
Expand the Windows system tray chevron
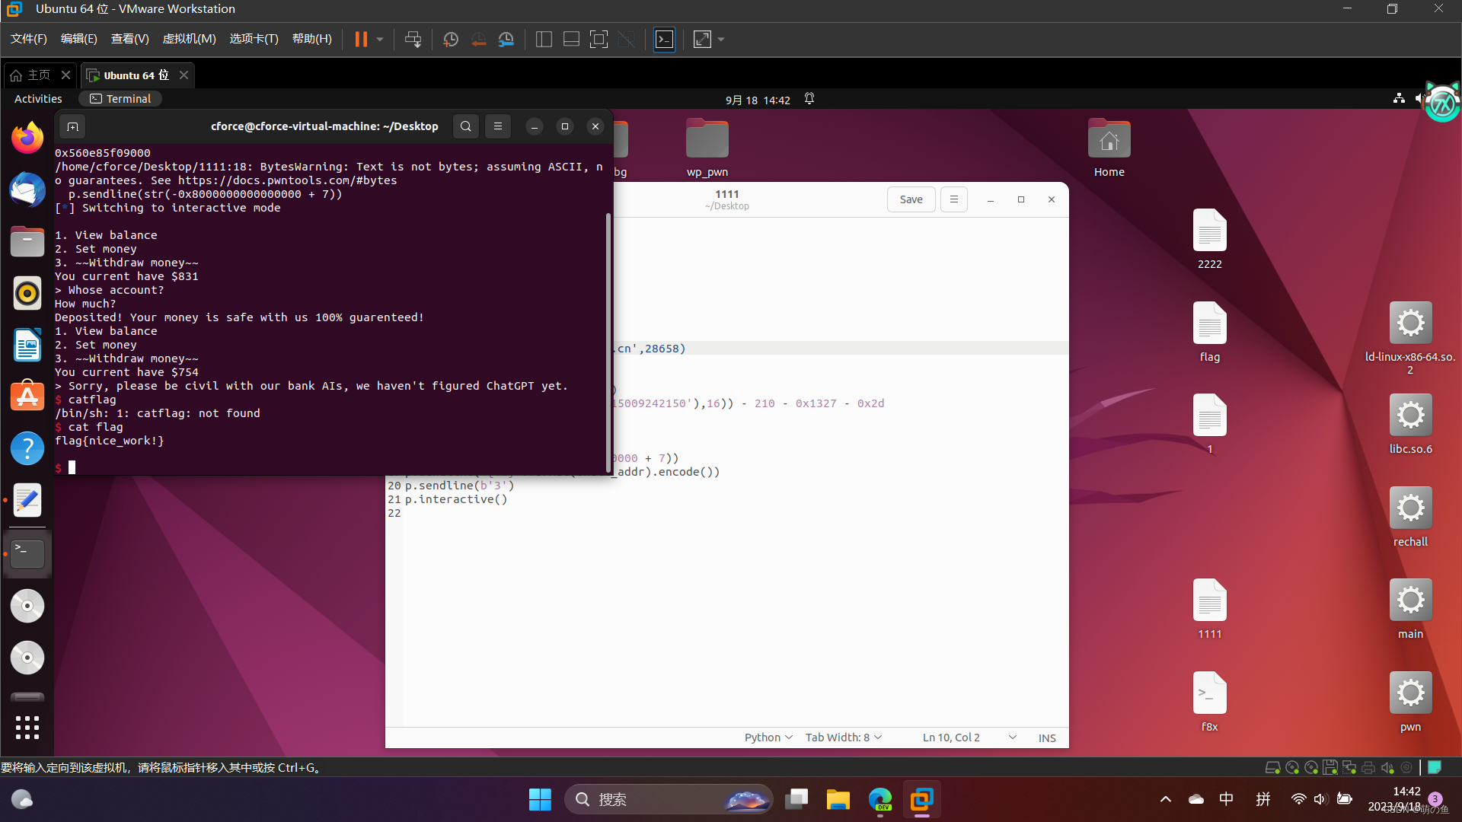point(1165,799)
